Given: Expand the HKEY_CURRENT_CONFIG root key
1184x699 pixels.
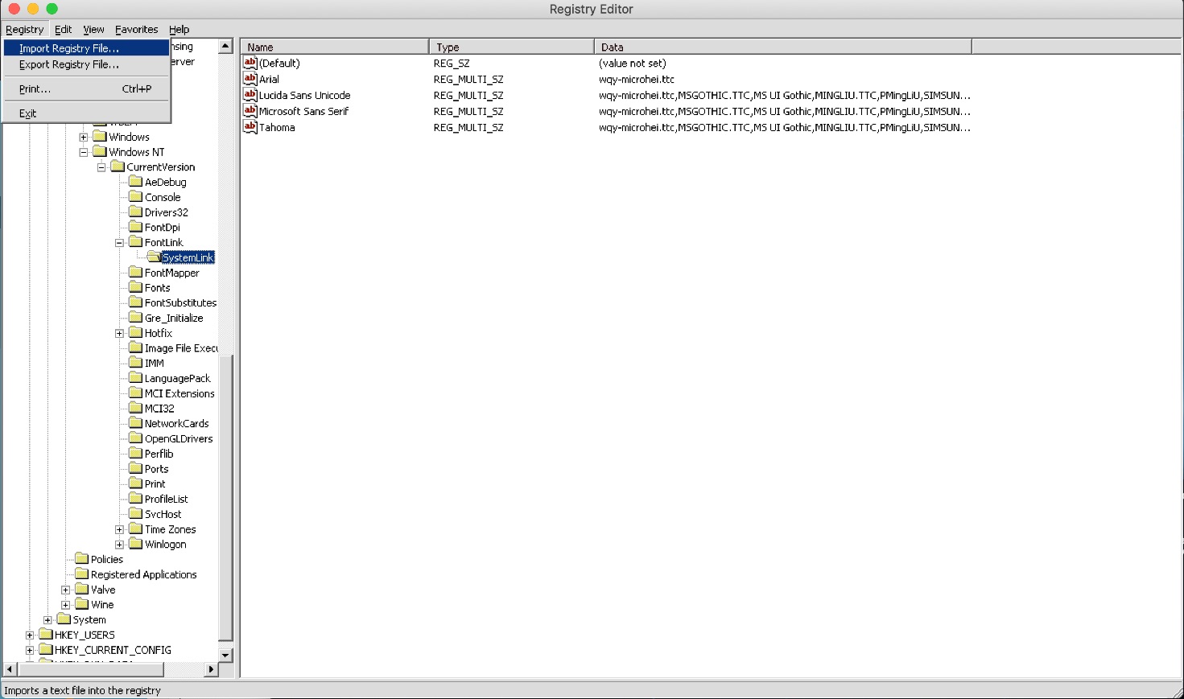Looking at the screenshot, I should (30, 650).
